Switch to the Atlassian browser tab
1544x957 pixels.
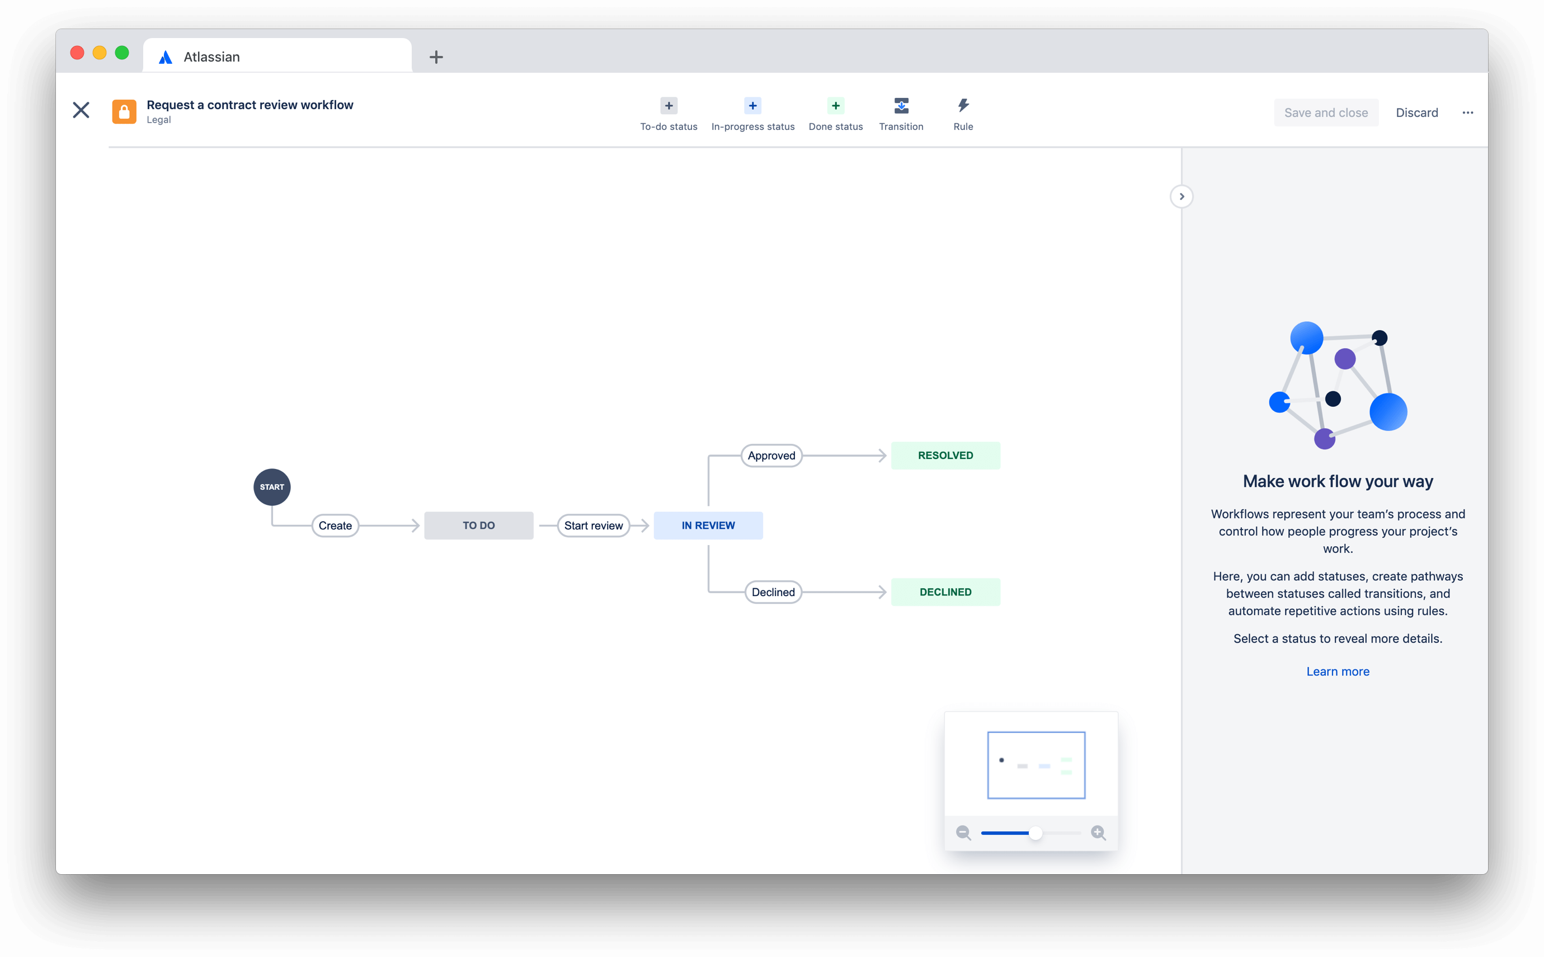click(211, 57)
